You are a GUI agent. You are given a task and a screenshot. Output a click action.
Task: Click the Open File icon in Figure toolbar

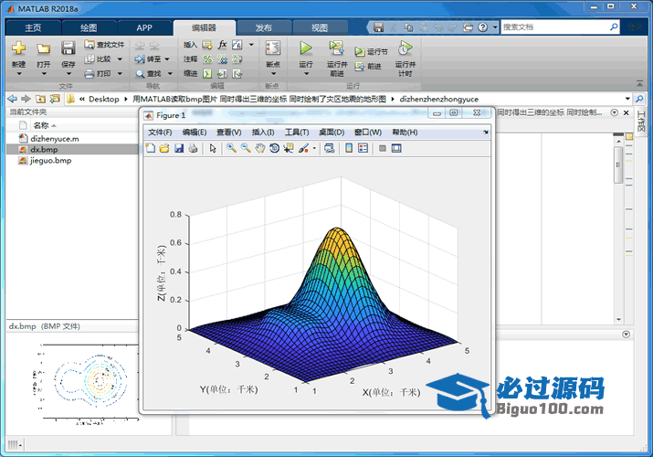[164, 148]
